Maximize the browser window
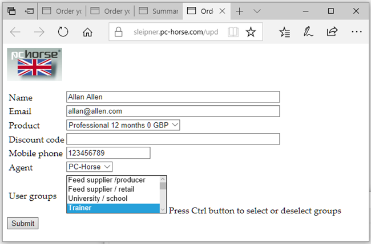 (x=331, y=11)
